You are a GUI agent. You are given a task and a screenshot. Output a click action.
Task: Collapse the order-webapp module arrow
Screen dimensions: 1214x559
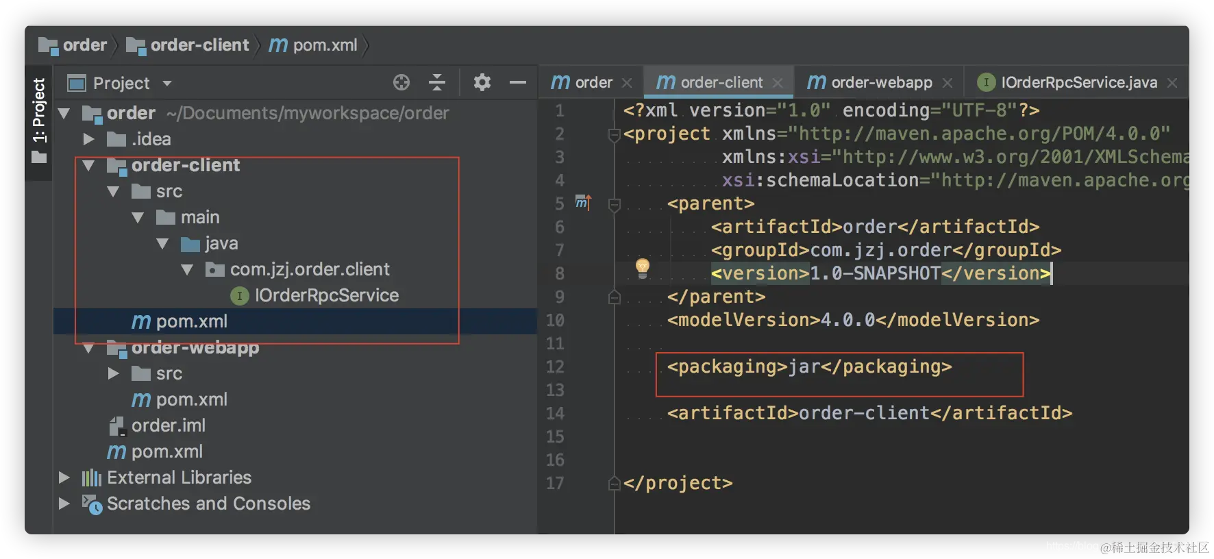pos(88,349)
